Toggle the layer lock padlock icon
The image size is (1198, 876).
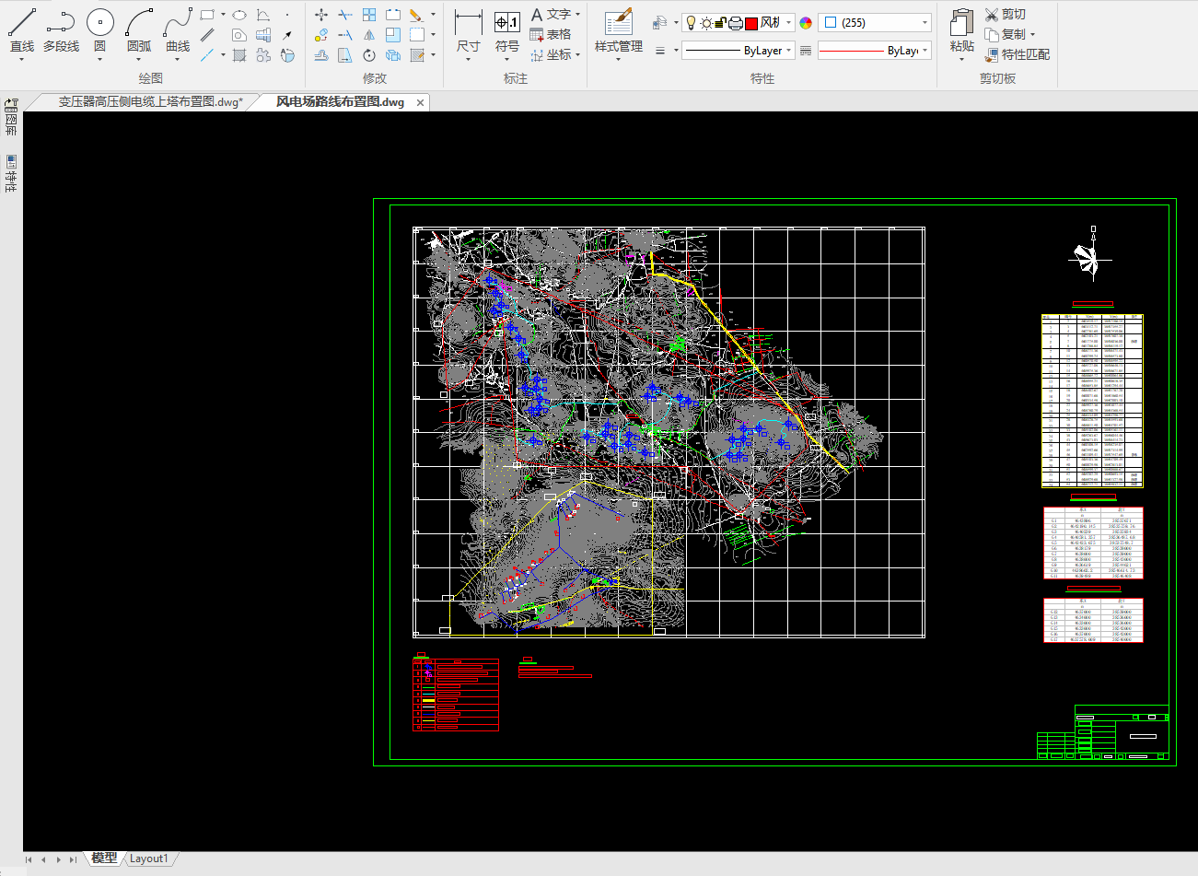pos(720,23)
